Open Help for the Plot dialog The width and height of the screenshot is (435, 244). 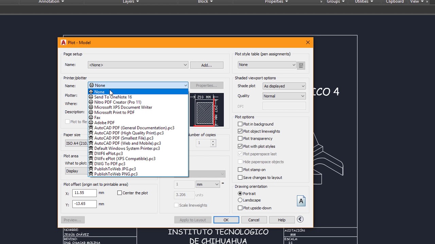(282, 220)
